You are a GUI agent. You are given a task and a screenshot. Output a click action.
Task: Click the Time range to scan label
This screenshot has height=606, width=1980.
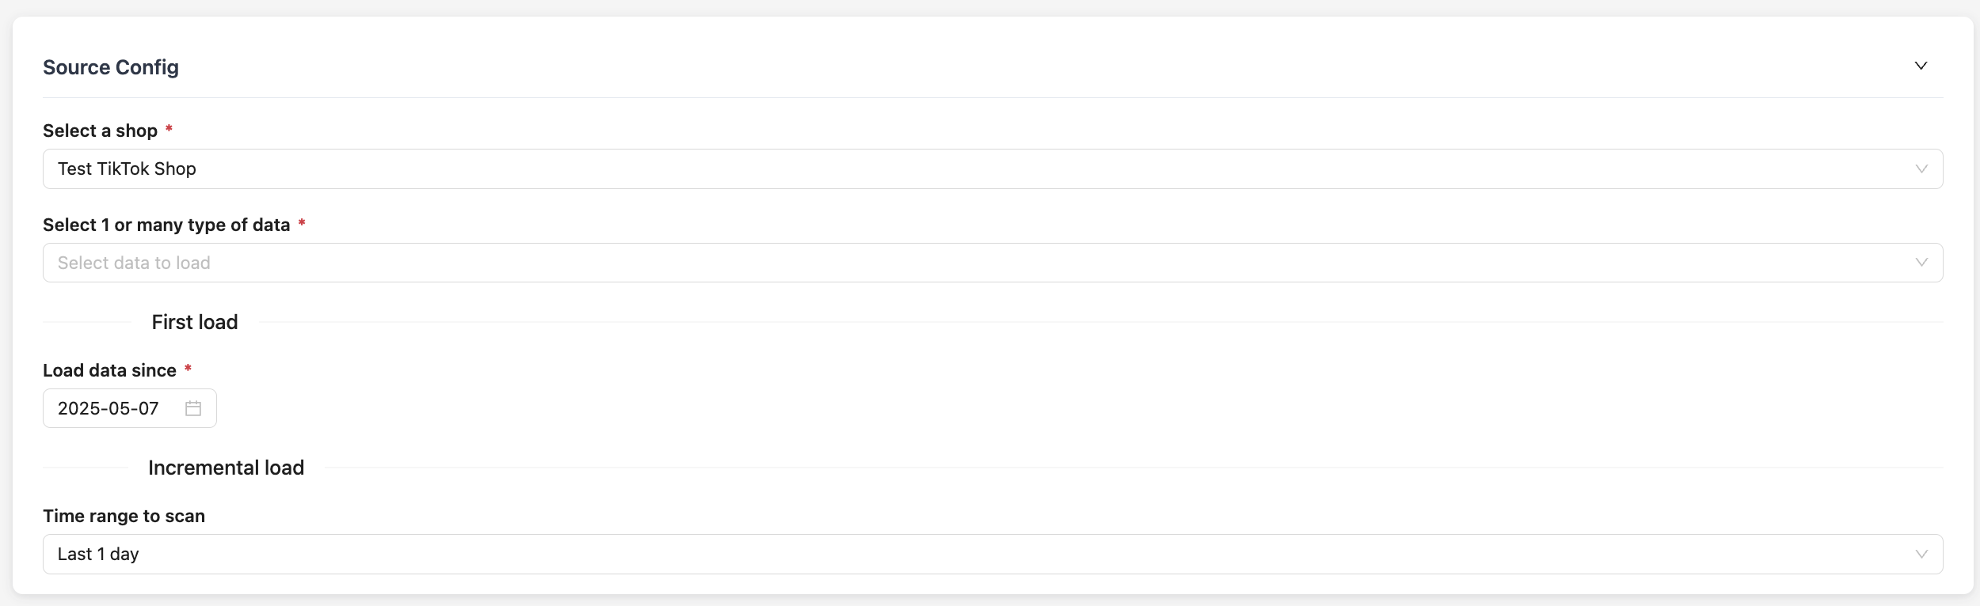tap(124, 516)
